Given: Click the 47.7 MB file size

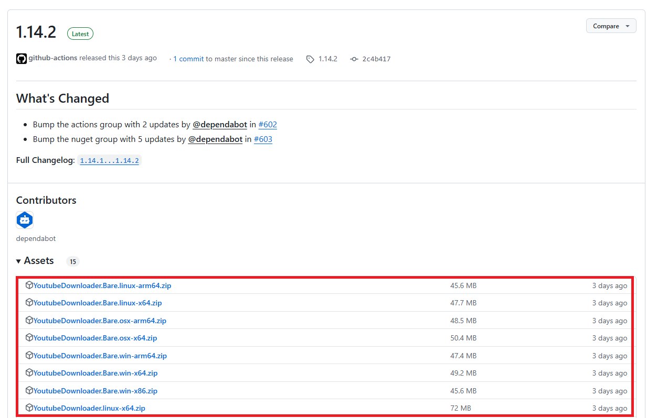Looking at the screenshot, I should (463, 303).
